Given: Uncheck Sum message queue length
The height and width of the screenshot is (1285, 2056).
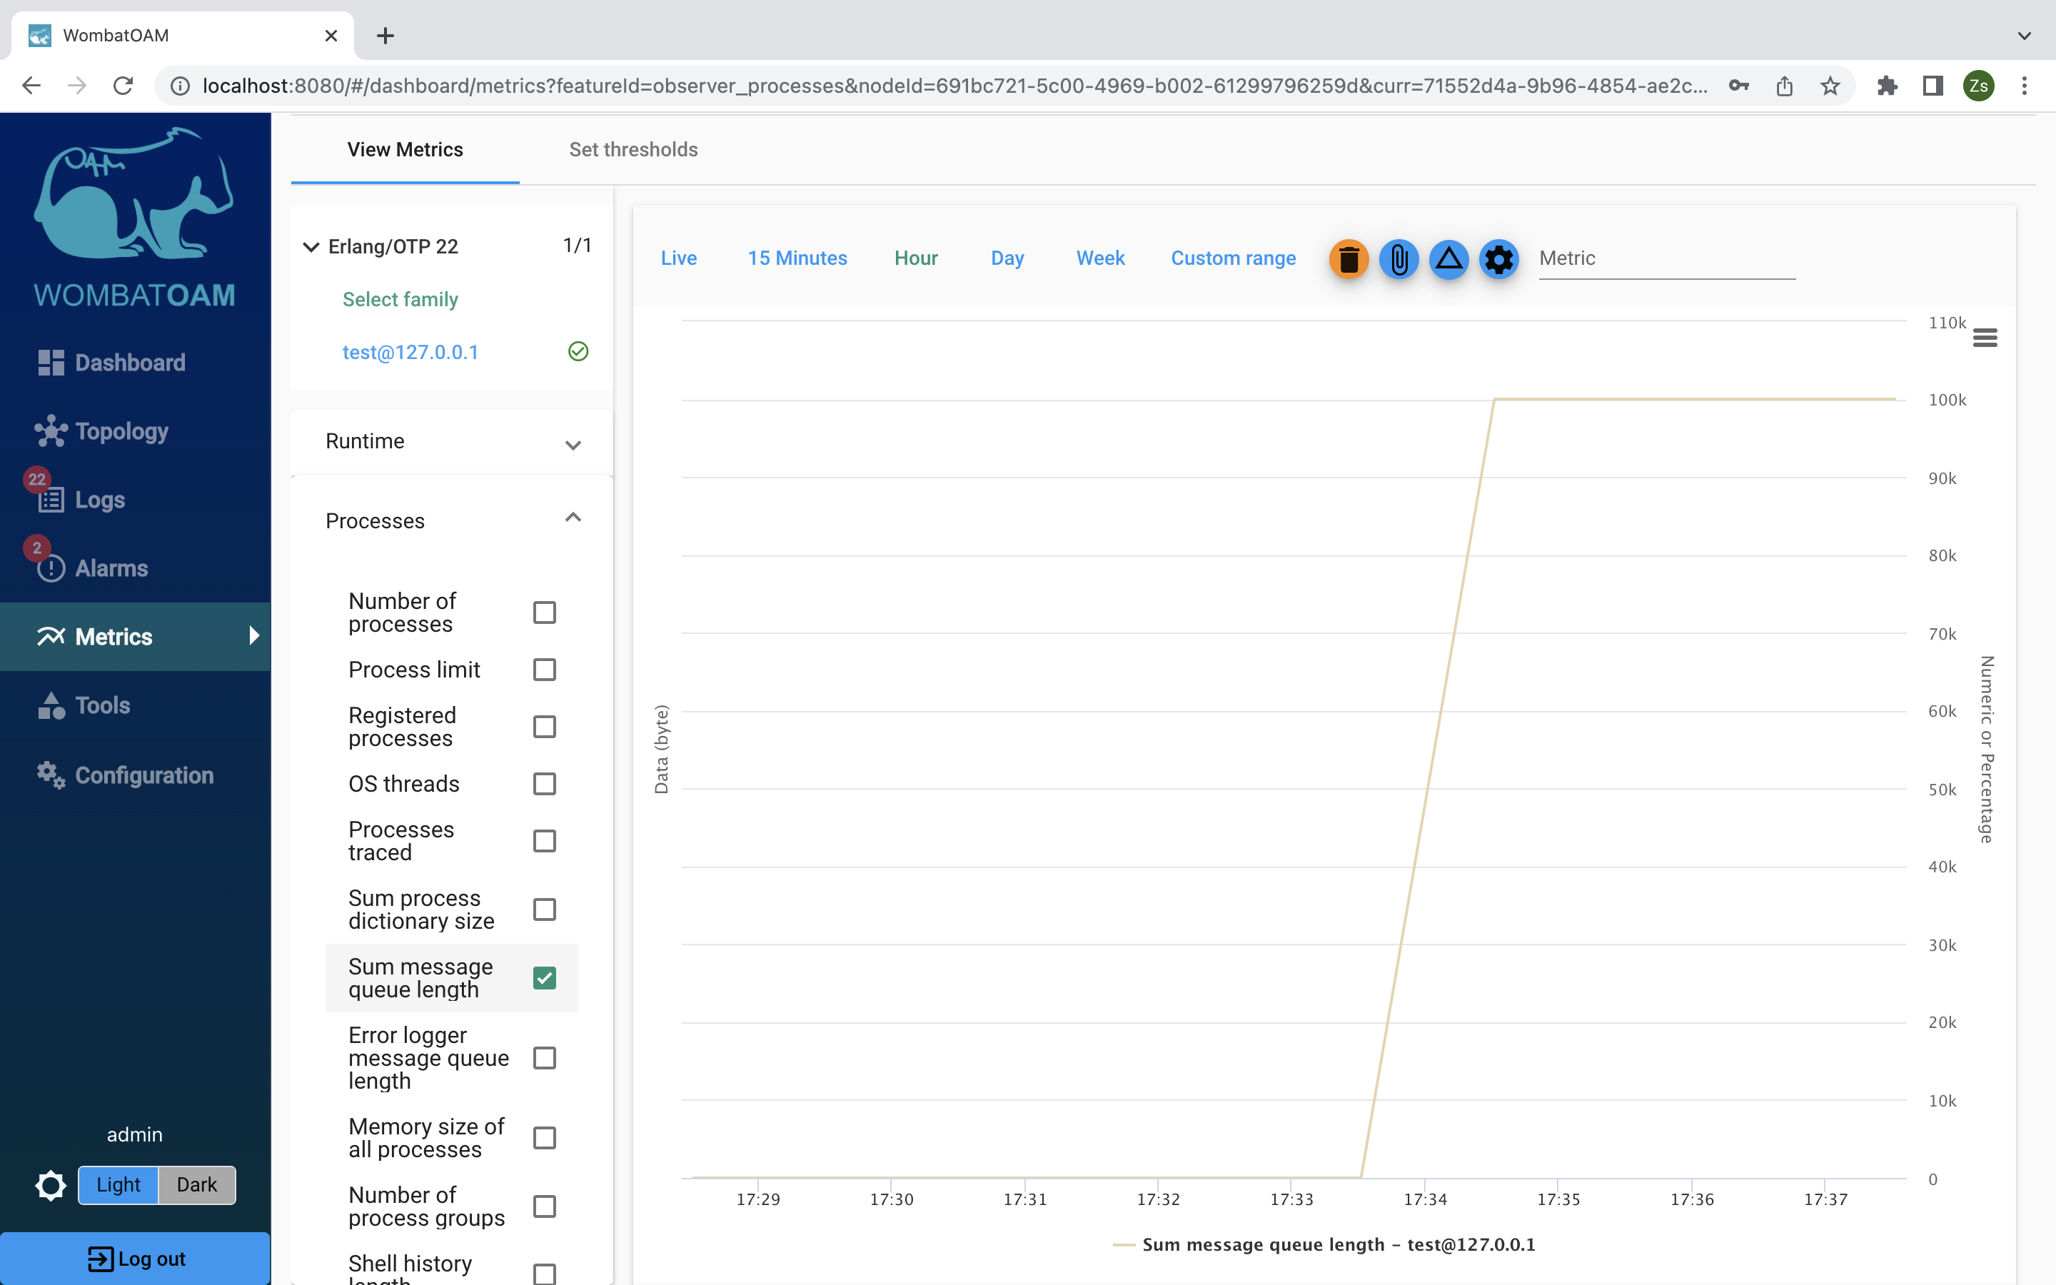Looking at the screenshot, I should [544, 978].
